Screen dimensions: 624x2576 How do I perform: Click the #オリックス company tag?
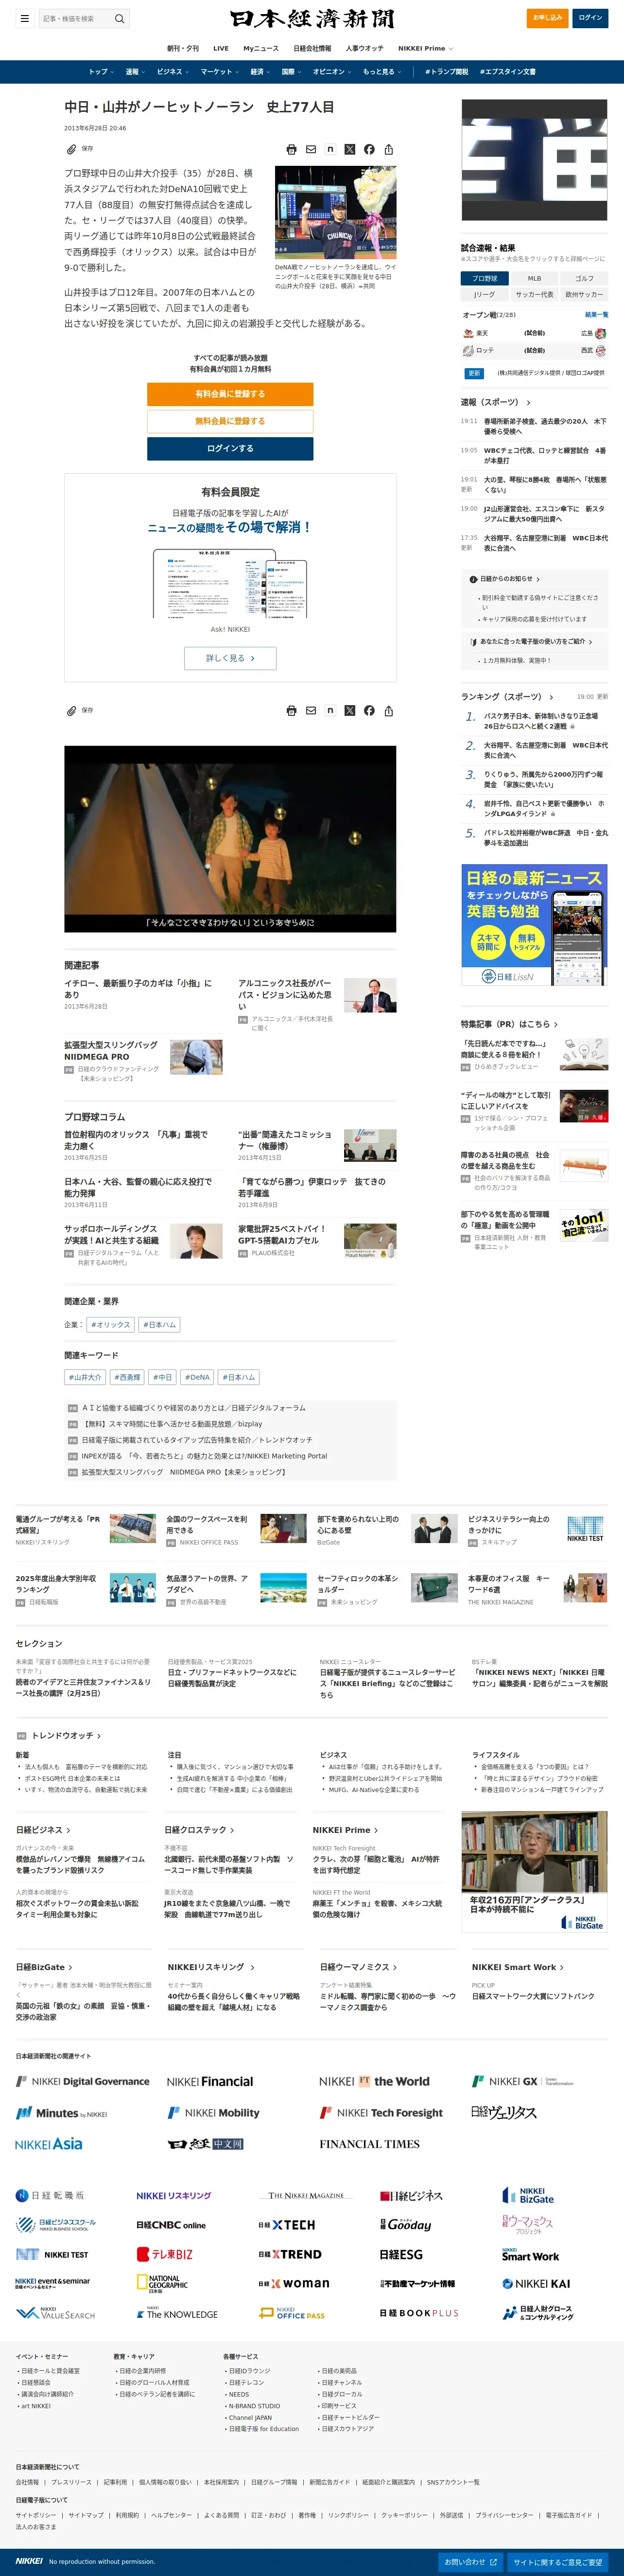(110, 1325)
